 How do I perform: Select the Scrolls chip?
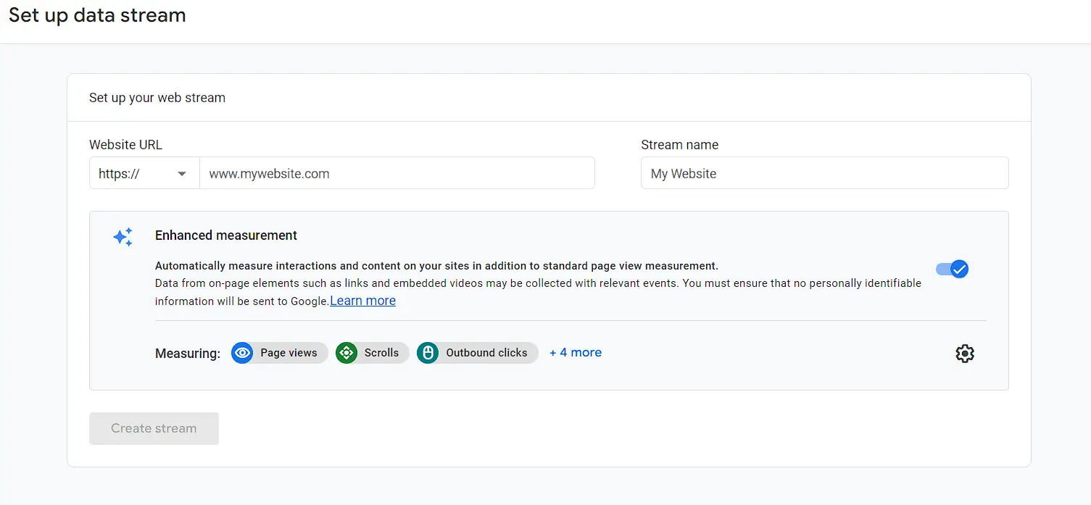(373, 353)
